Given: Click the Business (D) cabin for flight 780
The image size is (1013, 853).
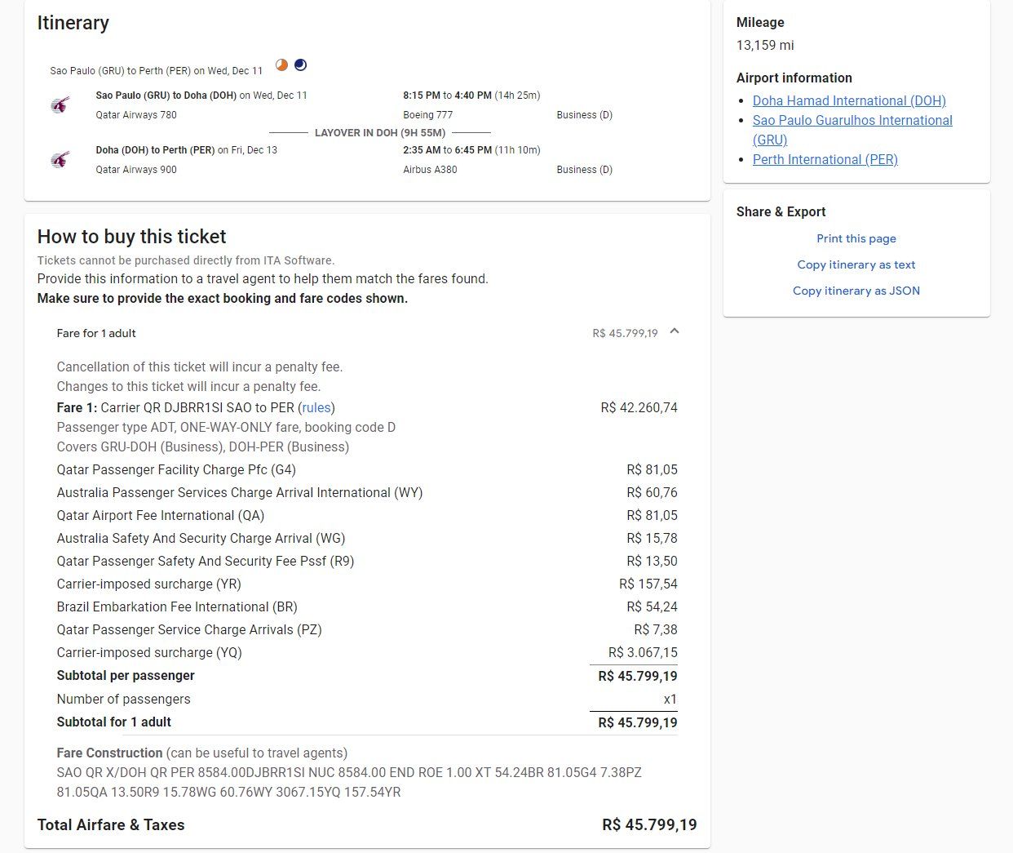Looking at the screenshot, I should (584, 115).
